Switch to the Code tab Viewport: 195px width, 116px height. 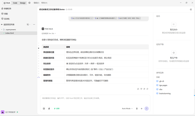coord(15,3)
